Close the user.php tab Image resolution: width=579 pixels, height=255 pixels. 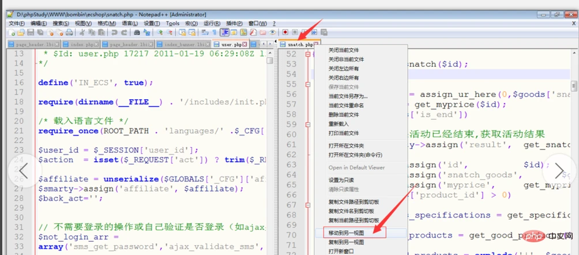(245, 44)
